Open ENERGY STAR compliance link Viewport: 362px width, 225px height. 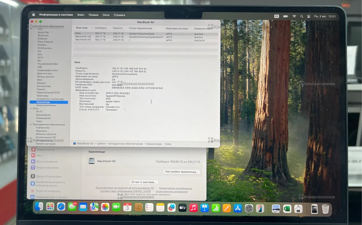pos(125,191)
